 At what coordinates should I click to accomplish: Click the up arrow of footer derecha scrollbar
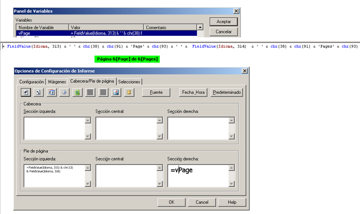[232, 168]
